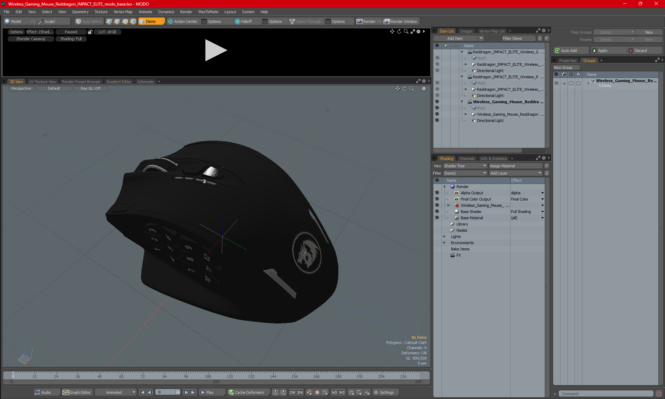Viewport: 665px width, 399px height.
Task: Activate Items selection mode
Action: 151,21
